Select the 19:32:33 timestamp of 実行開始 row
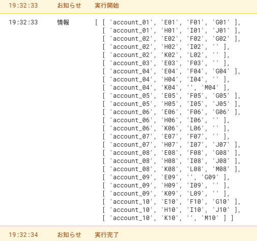Viewport: 257px width, 241px height. pos(23,6)
